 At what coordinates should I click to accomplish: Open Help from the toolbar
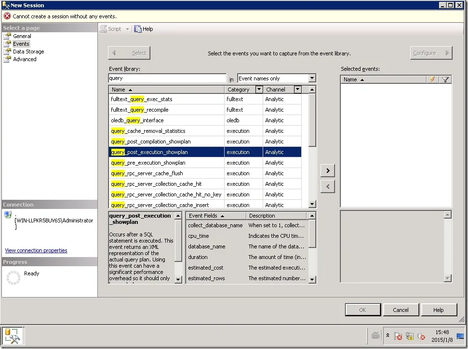click(x=144, y=29)
